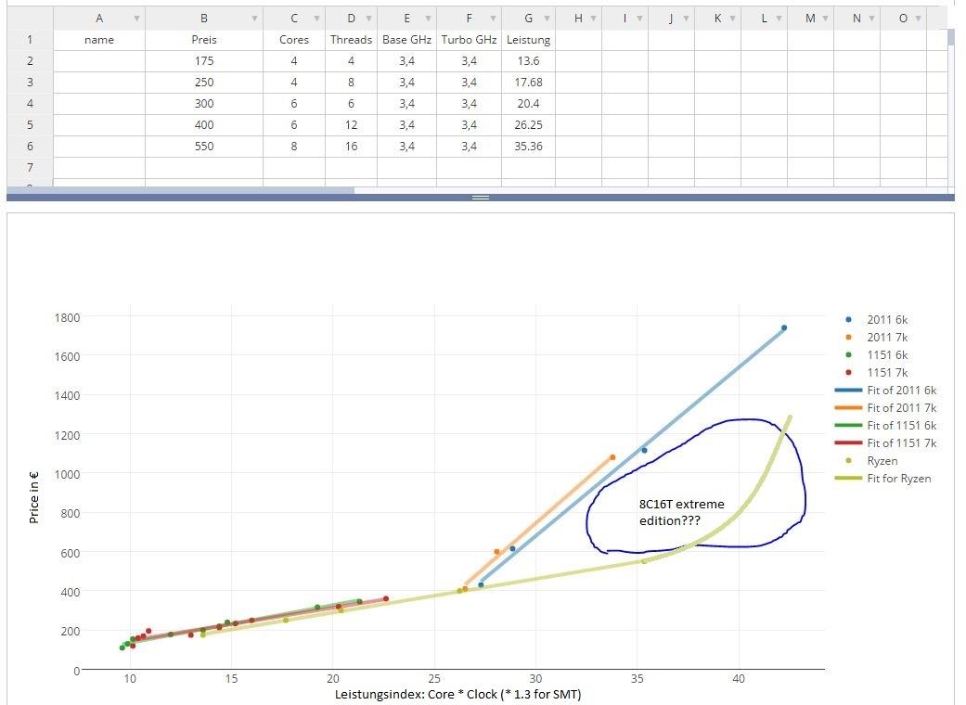Select row 4 header
966x705 pixels.
(30, 104)
